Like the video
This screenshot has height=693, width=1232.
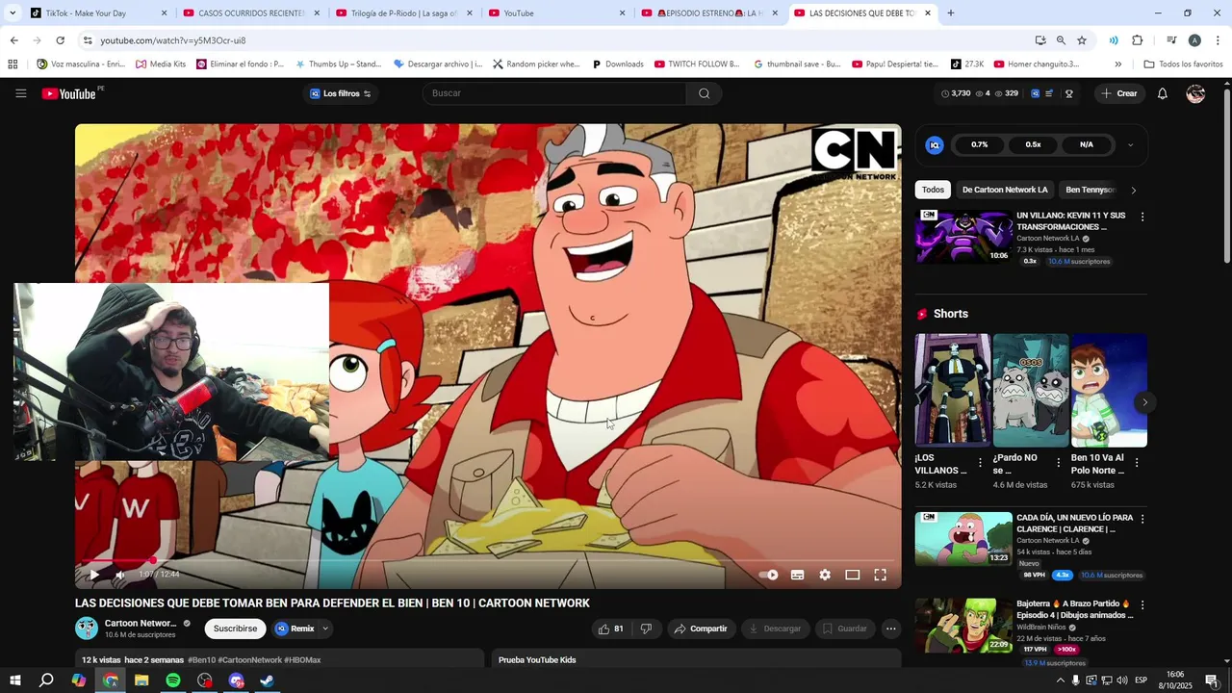(610, 629)
